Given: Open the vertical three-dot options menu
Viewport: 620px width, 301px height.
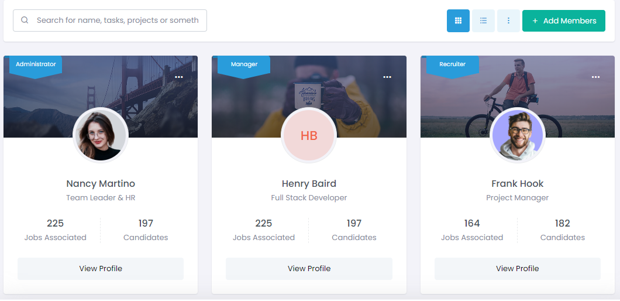Looking at the screenshot, I should (x=508, y=20).
